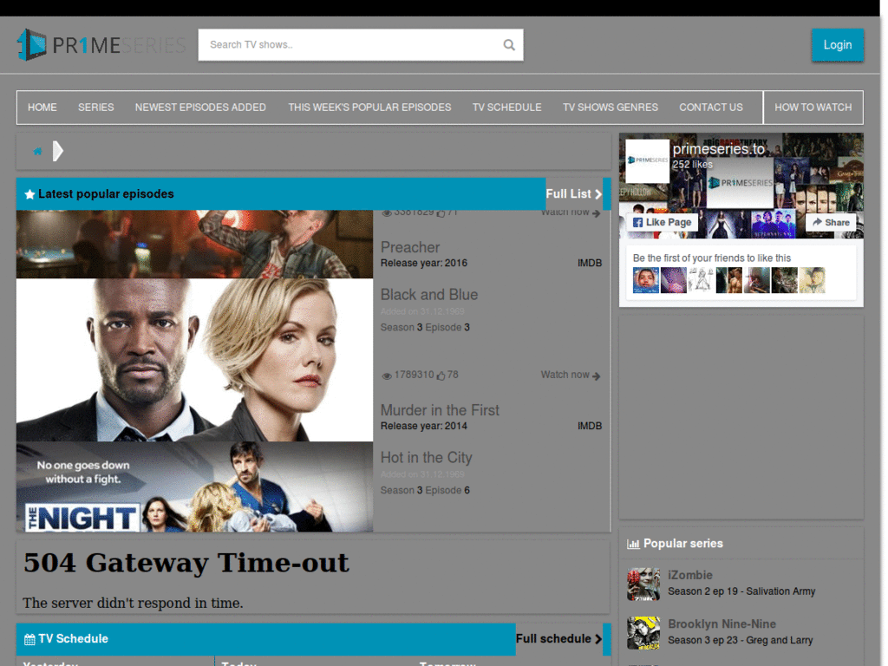Open the CONTACT US page
Viewport: 888px width, 666px height.
tap(711, 108)
